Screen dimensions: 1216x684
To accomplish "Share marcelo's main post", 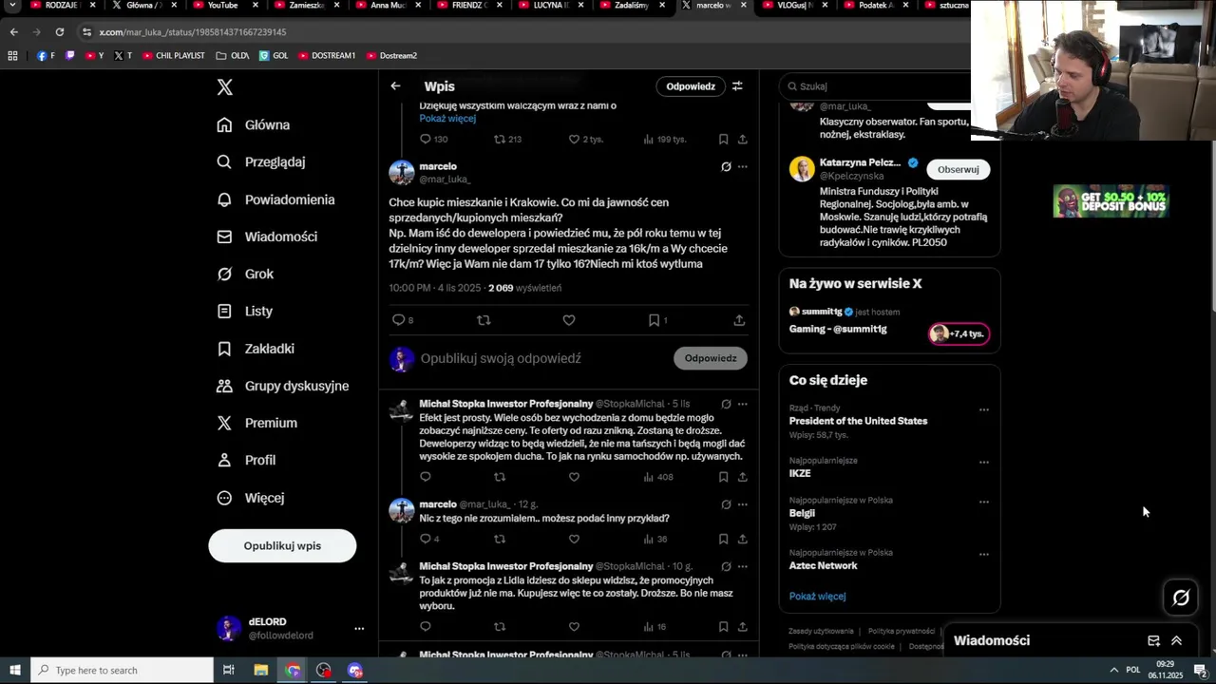I will click(739, 320).
